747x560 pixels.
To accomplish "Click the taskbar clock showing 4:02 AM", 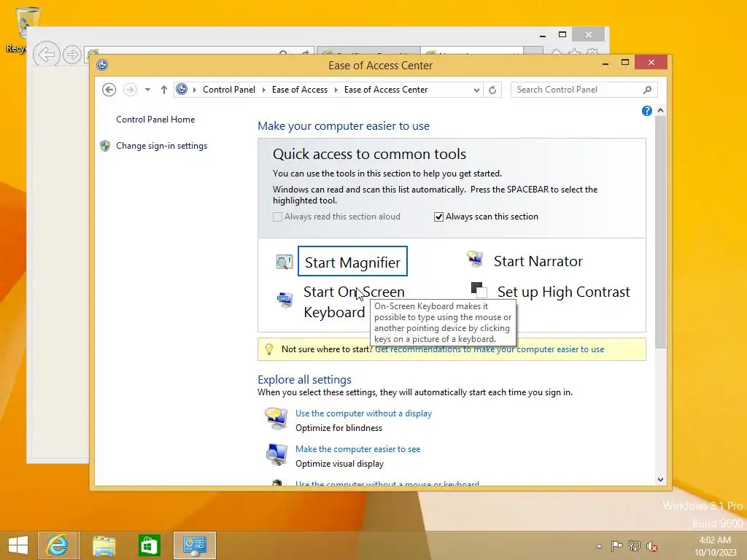I will (x=715, y=546).
